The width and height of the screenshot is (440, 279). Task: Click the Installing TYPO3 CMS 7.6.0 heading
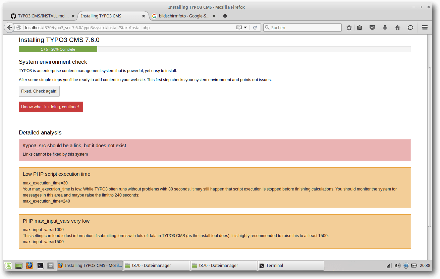click(59, 40)
